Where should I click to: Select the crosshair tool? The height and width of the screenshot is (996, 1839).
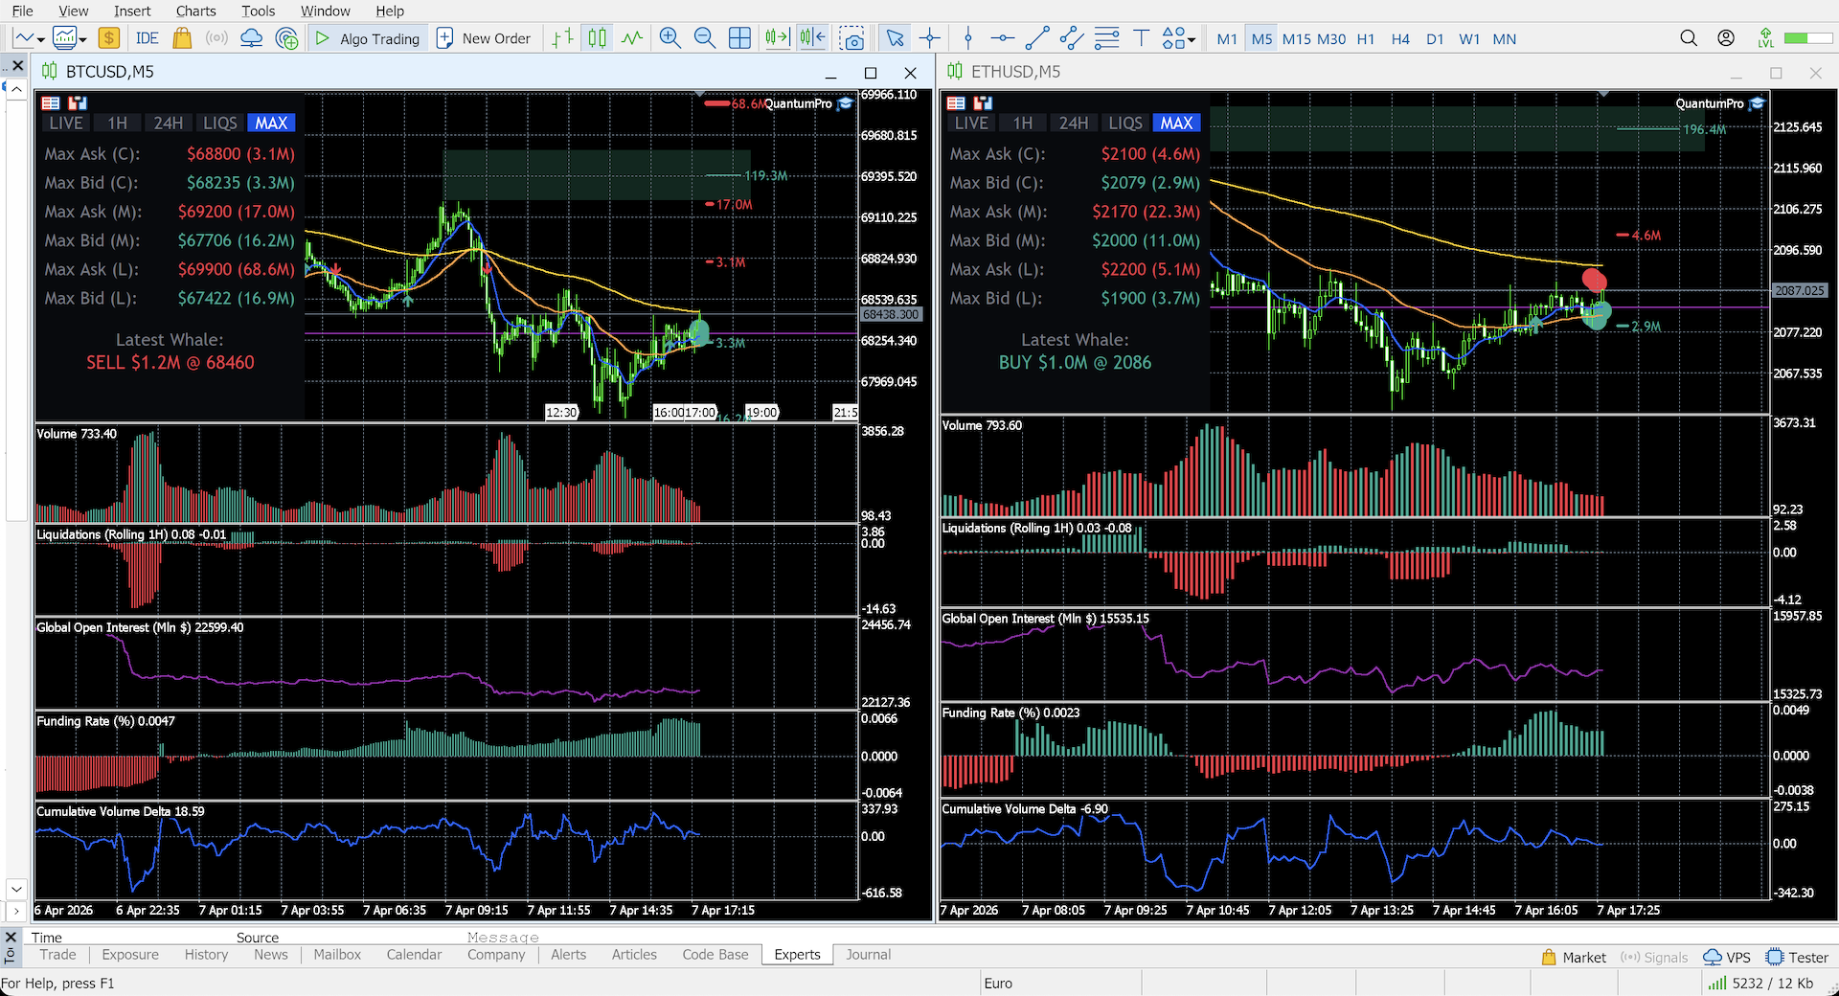(930, 38)
